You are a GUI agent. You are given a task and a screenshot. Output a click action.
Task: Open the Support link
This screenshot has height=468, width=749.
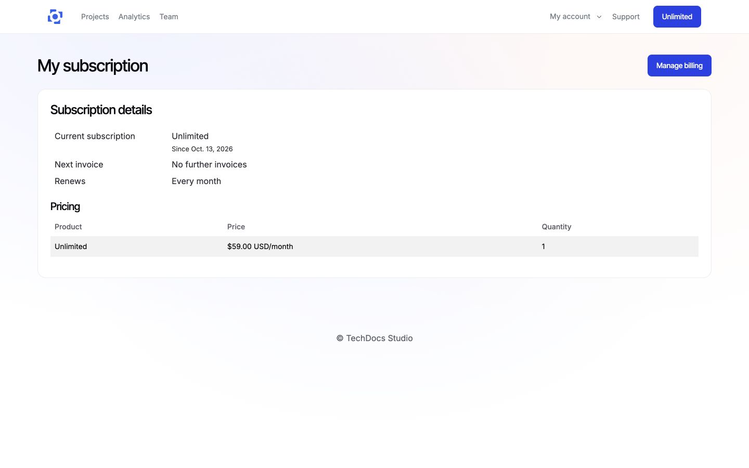click(x=626, y=17)
